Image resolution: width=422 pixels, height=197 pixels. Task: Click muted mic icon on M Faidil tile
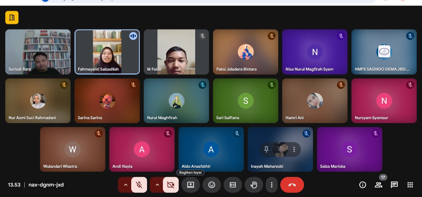(202, 36)
